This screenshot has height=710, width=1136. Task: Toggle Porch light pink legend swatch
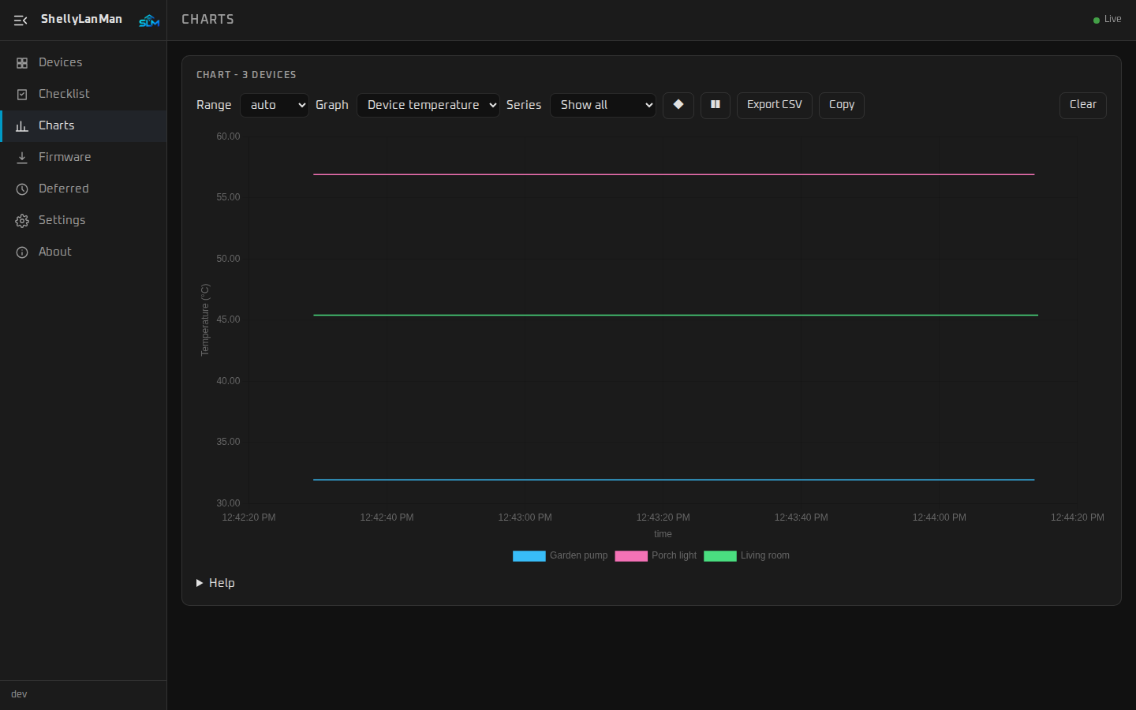[631, 556]
